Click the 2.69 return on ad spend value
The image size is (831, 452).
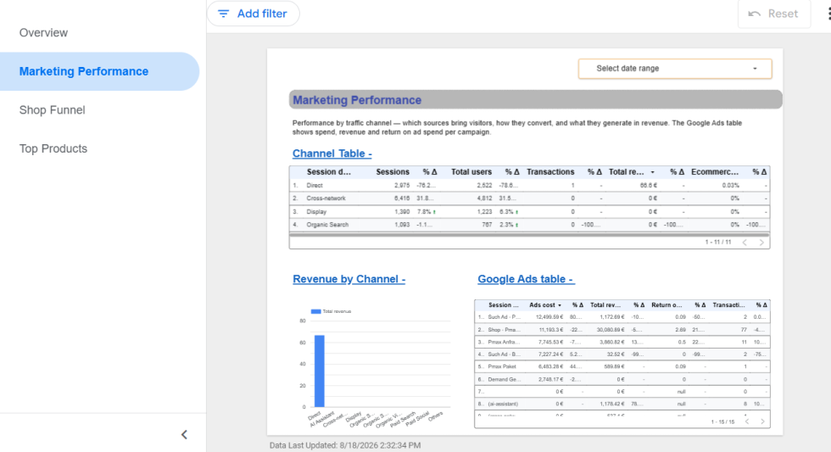coord(681,330)
